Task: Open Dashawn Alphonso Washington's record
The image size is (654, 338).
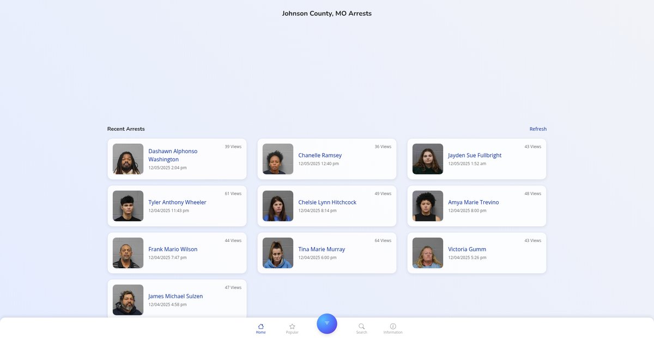Action: pos(177,159)
